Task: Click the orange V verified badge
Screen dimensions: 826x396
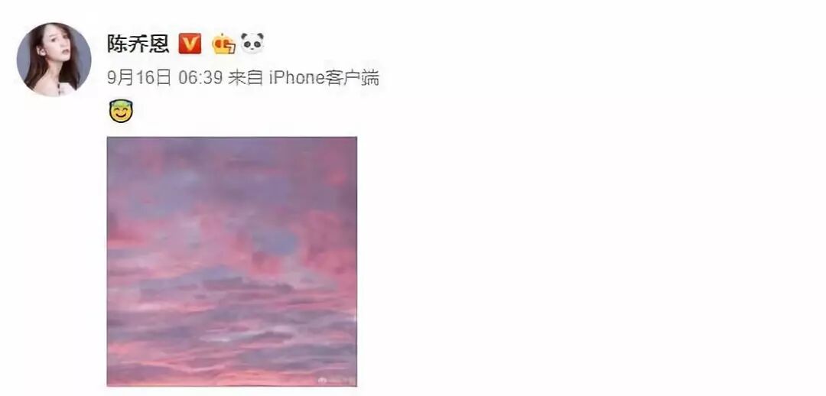Action: coord(190,43)
